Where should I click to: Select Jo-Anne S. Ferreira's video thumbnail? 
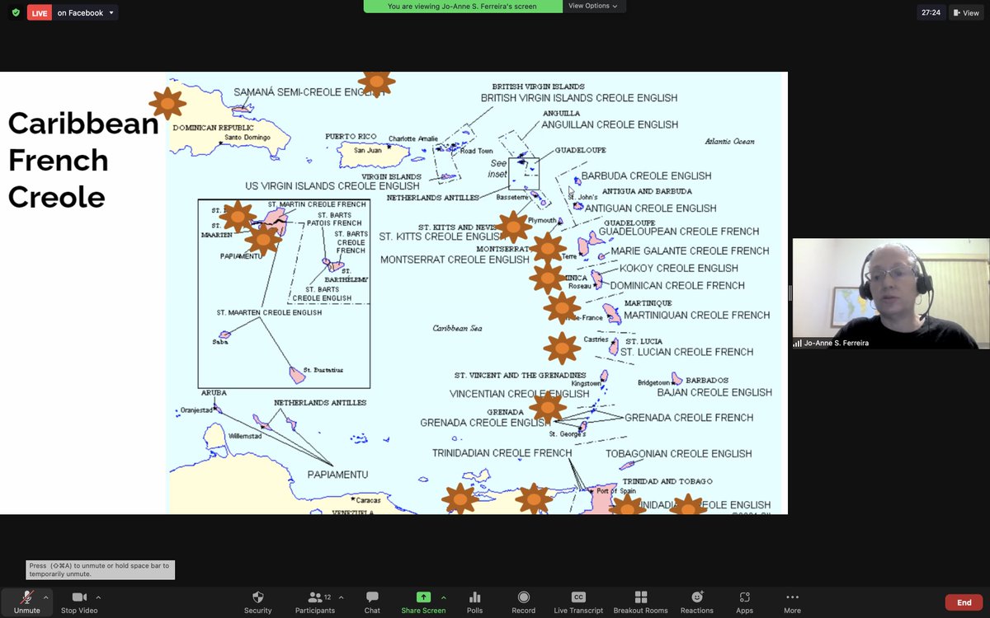(891, 293)
